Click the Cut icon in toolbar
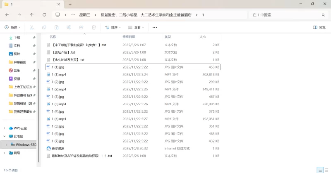331x173 pixels. [31, 28]
